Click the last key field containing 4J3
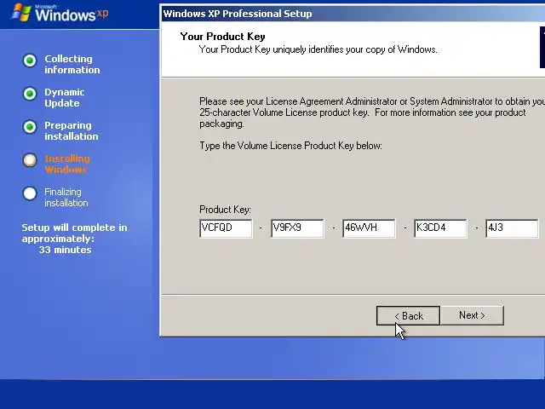Image resolution: width=545 pixels, height=409 pixels. [513, 228]
